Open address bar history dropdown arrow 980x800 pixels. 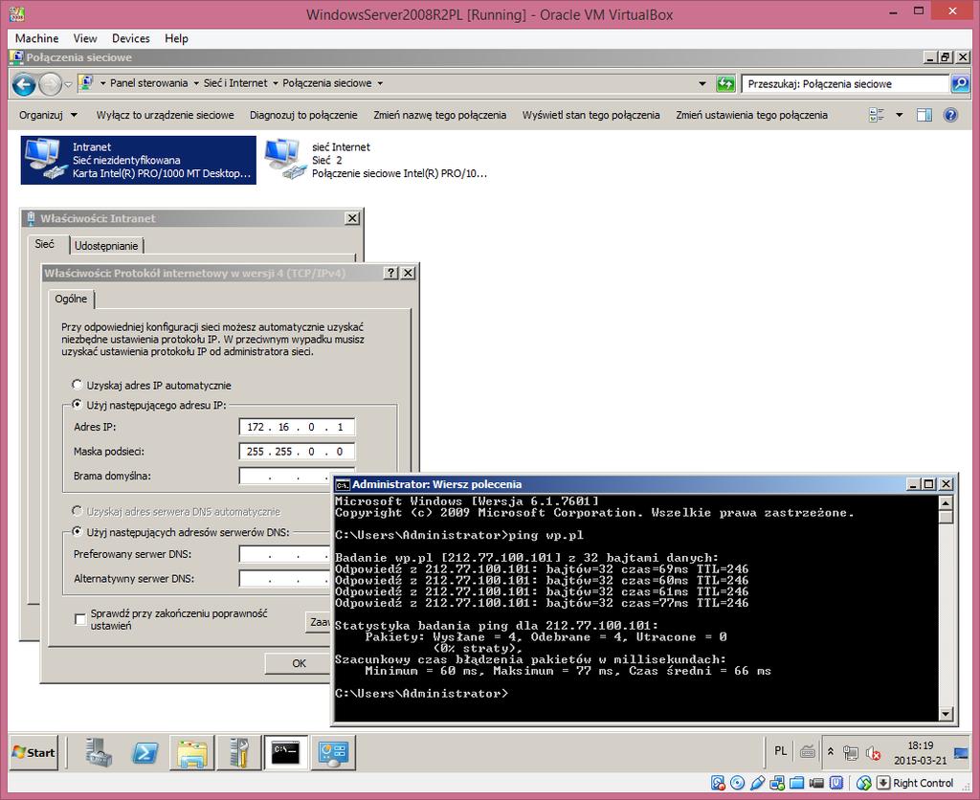tap(702, 84)
